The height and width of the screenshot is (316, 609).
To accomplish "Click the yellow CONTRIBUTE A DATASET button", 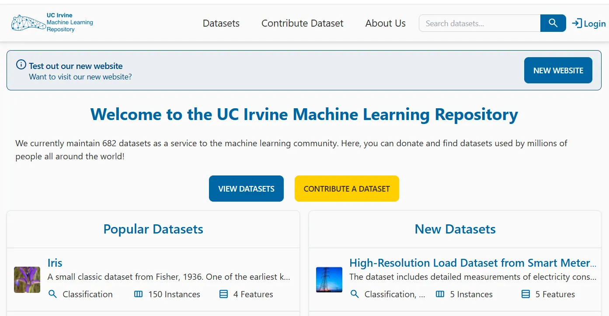I will tap(347, 189).
